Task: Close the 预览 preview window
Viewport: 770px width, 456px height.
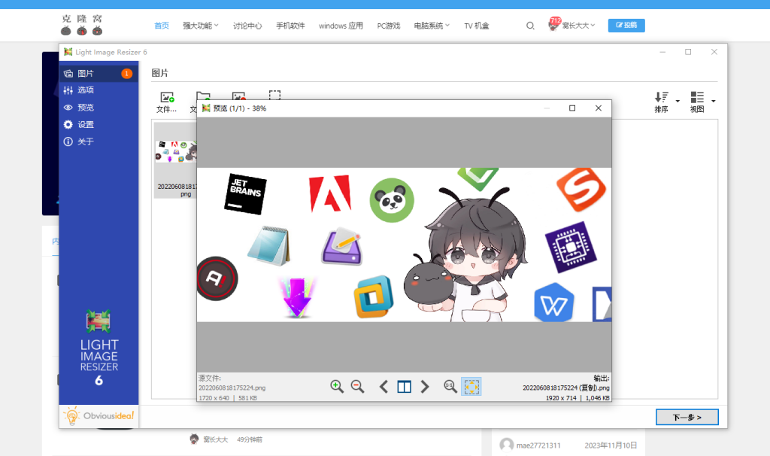Action: 598,108
